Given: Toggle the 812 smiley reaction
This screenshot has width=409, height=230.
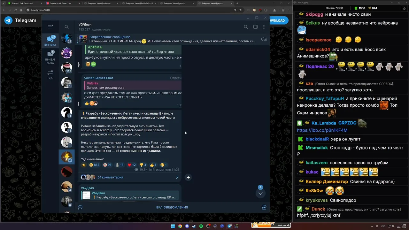Looking at the screenshot, I should pos(94,165).
